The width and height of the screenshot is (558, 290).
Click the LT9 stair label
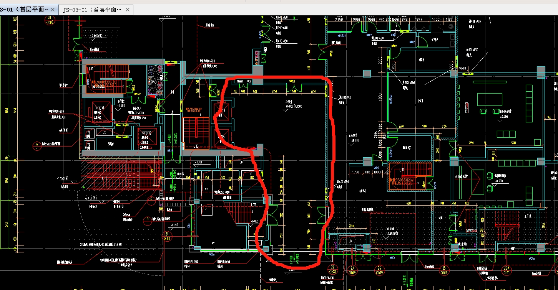[402, 169]
